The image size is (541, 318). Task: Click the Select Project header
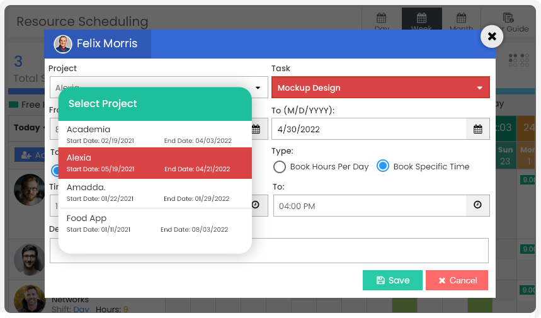pos(155,103)
